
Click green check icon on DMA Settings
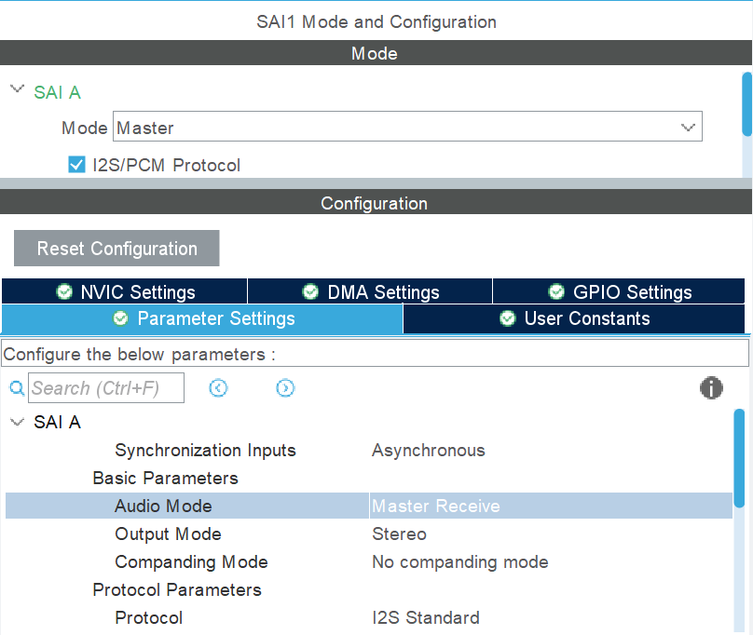point(311,291)
